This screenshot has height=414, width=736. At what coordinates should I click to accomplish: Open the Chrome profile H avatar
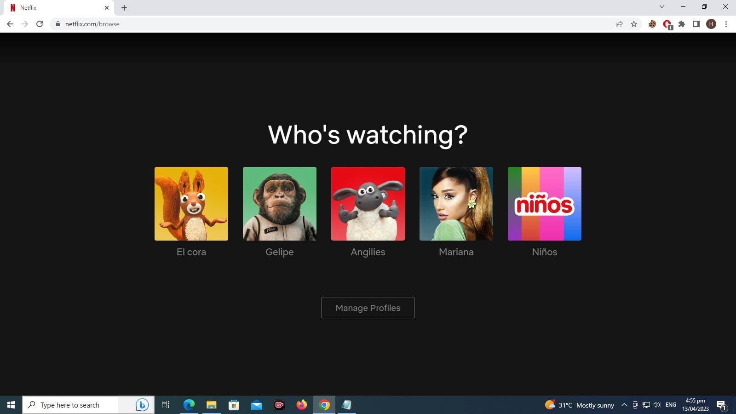click(x=711, y=24)
